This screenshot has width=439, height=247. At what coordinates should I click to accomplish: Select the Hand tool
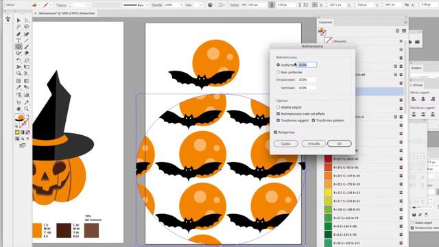[x=19, y=108]
